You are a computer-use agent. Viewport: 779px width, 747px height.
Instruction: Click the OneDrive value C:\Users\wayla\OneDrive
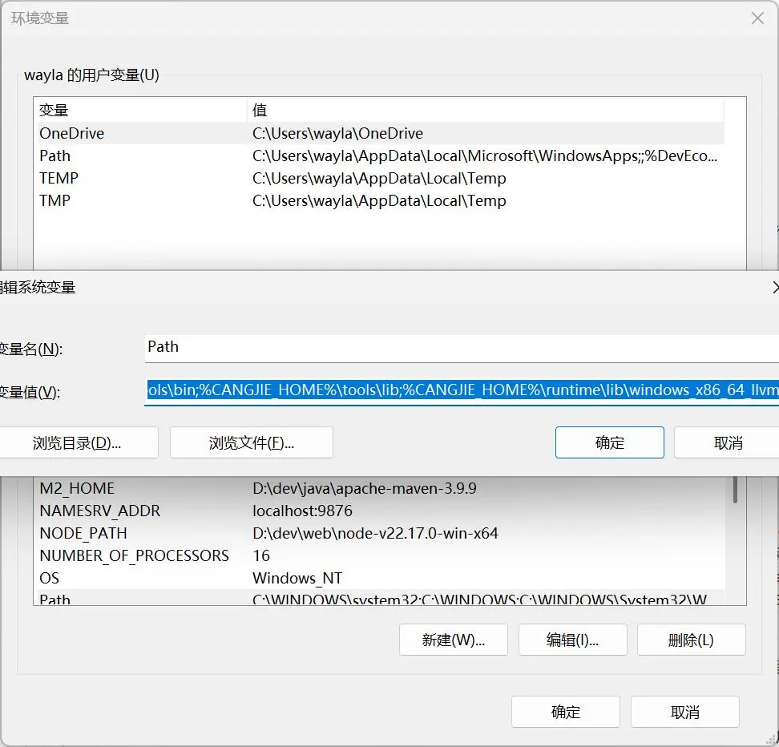[x=337, y=133]
